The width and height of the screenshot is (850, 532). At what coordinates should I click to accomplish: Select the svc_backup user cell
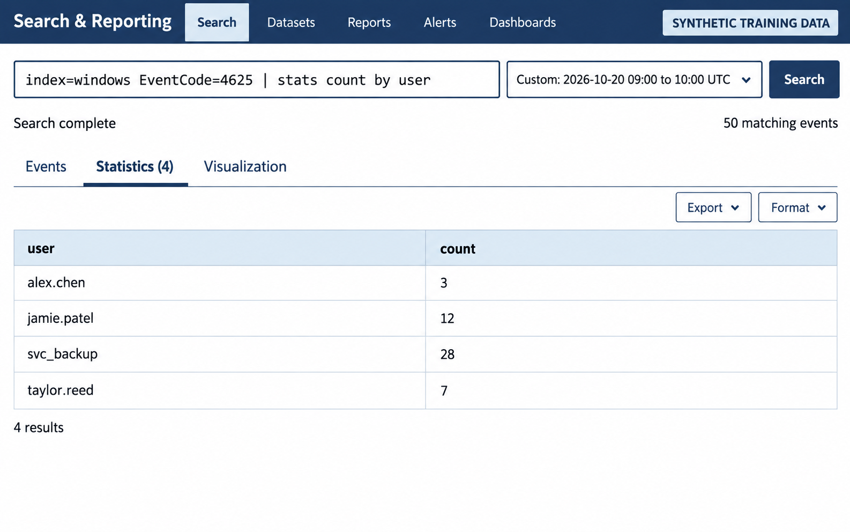pos(220,354)
